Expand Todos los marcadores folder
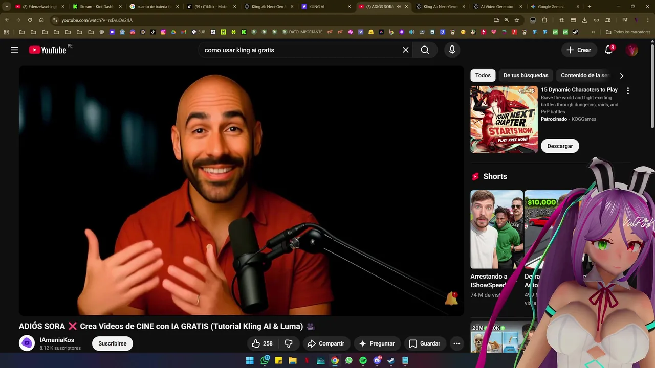655x368 pixels. (x=628, y=32)
